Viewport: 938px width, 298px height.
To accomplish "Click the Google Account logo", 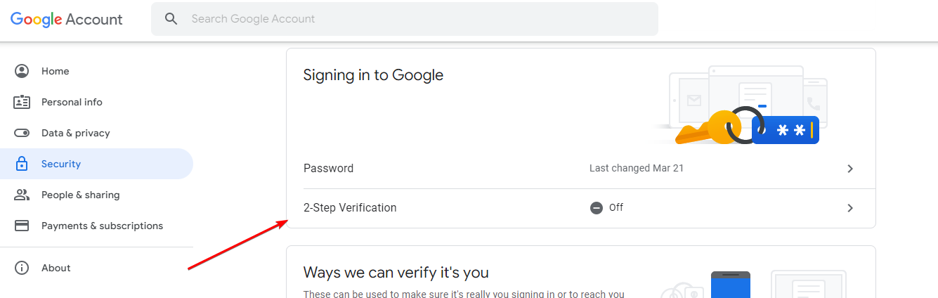I will point(67,19).
